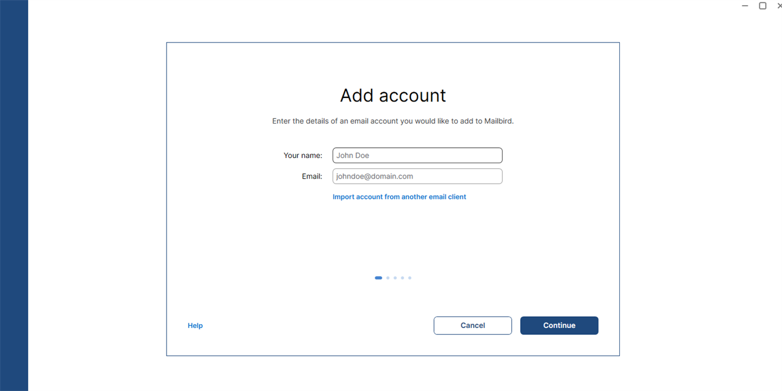Click the "Mailbird" word in the description

[x=498, y=121]
